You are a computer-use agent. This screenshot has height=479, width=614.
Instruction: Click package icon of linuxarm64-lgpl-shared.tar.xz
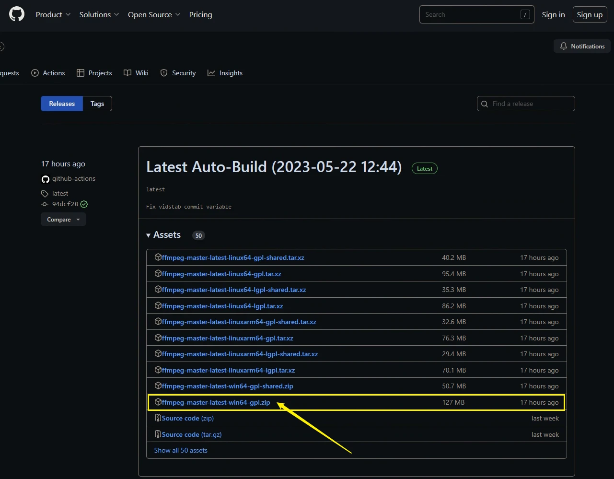tap(158, 354)
